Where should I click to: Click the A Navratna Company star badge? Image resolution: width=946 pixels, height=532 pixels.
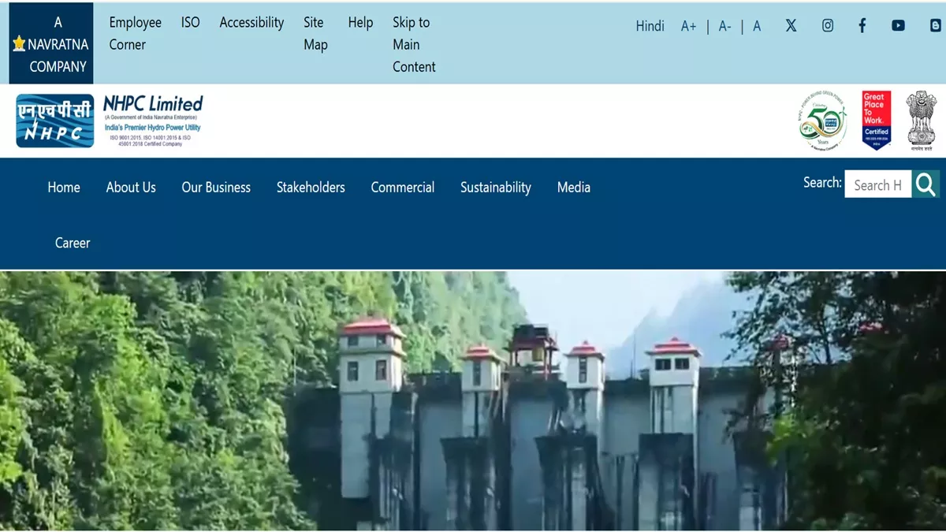[51, 44]
